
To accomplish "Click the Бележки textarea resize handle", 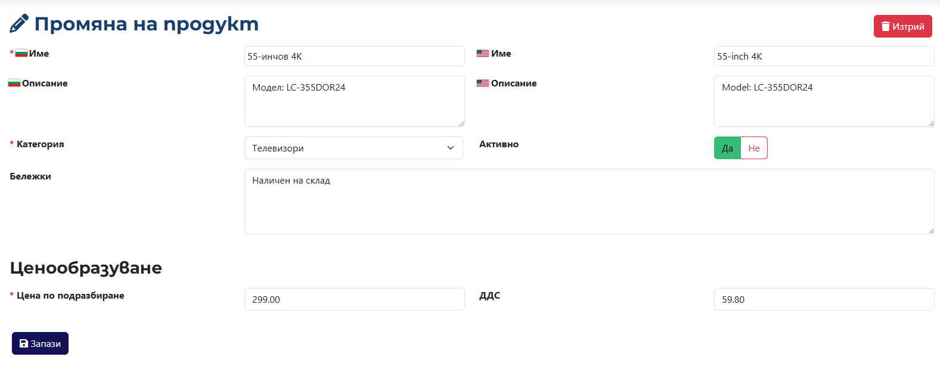I will (930, 231).
